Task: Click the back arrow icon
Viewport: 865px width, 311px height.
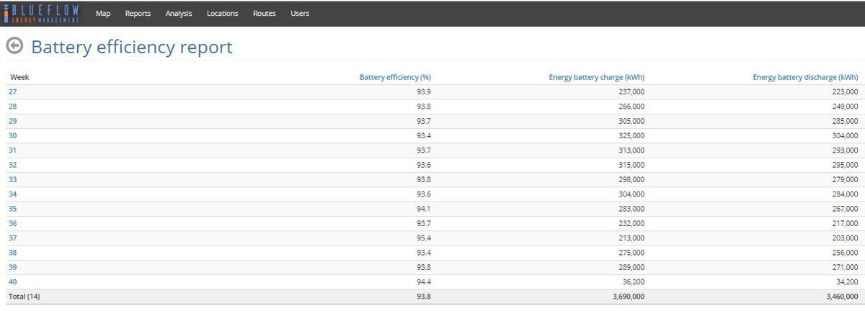Action: point(14,46)
